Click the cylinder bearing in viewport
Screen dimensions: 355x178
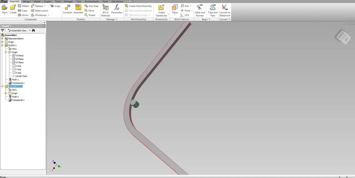(135, 104)
